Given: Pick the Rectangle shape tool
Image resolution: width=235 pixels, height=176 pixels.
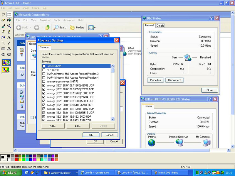Looking at the screenshot, I should 3,49.
